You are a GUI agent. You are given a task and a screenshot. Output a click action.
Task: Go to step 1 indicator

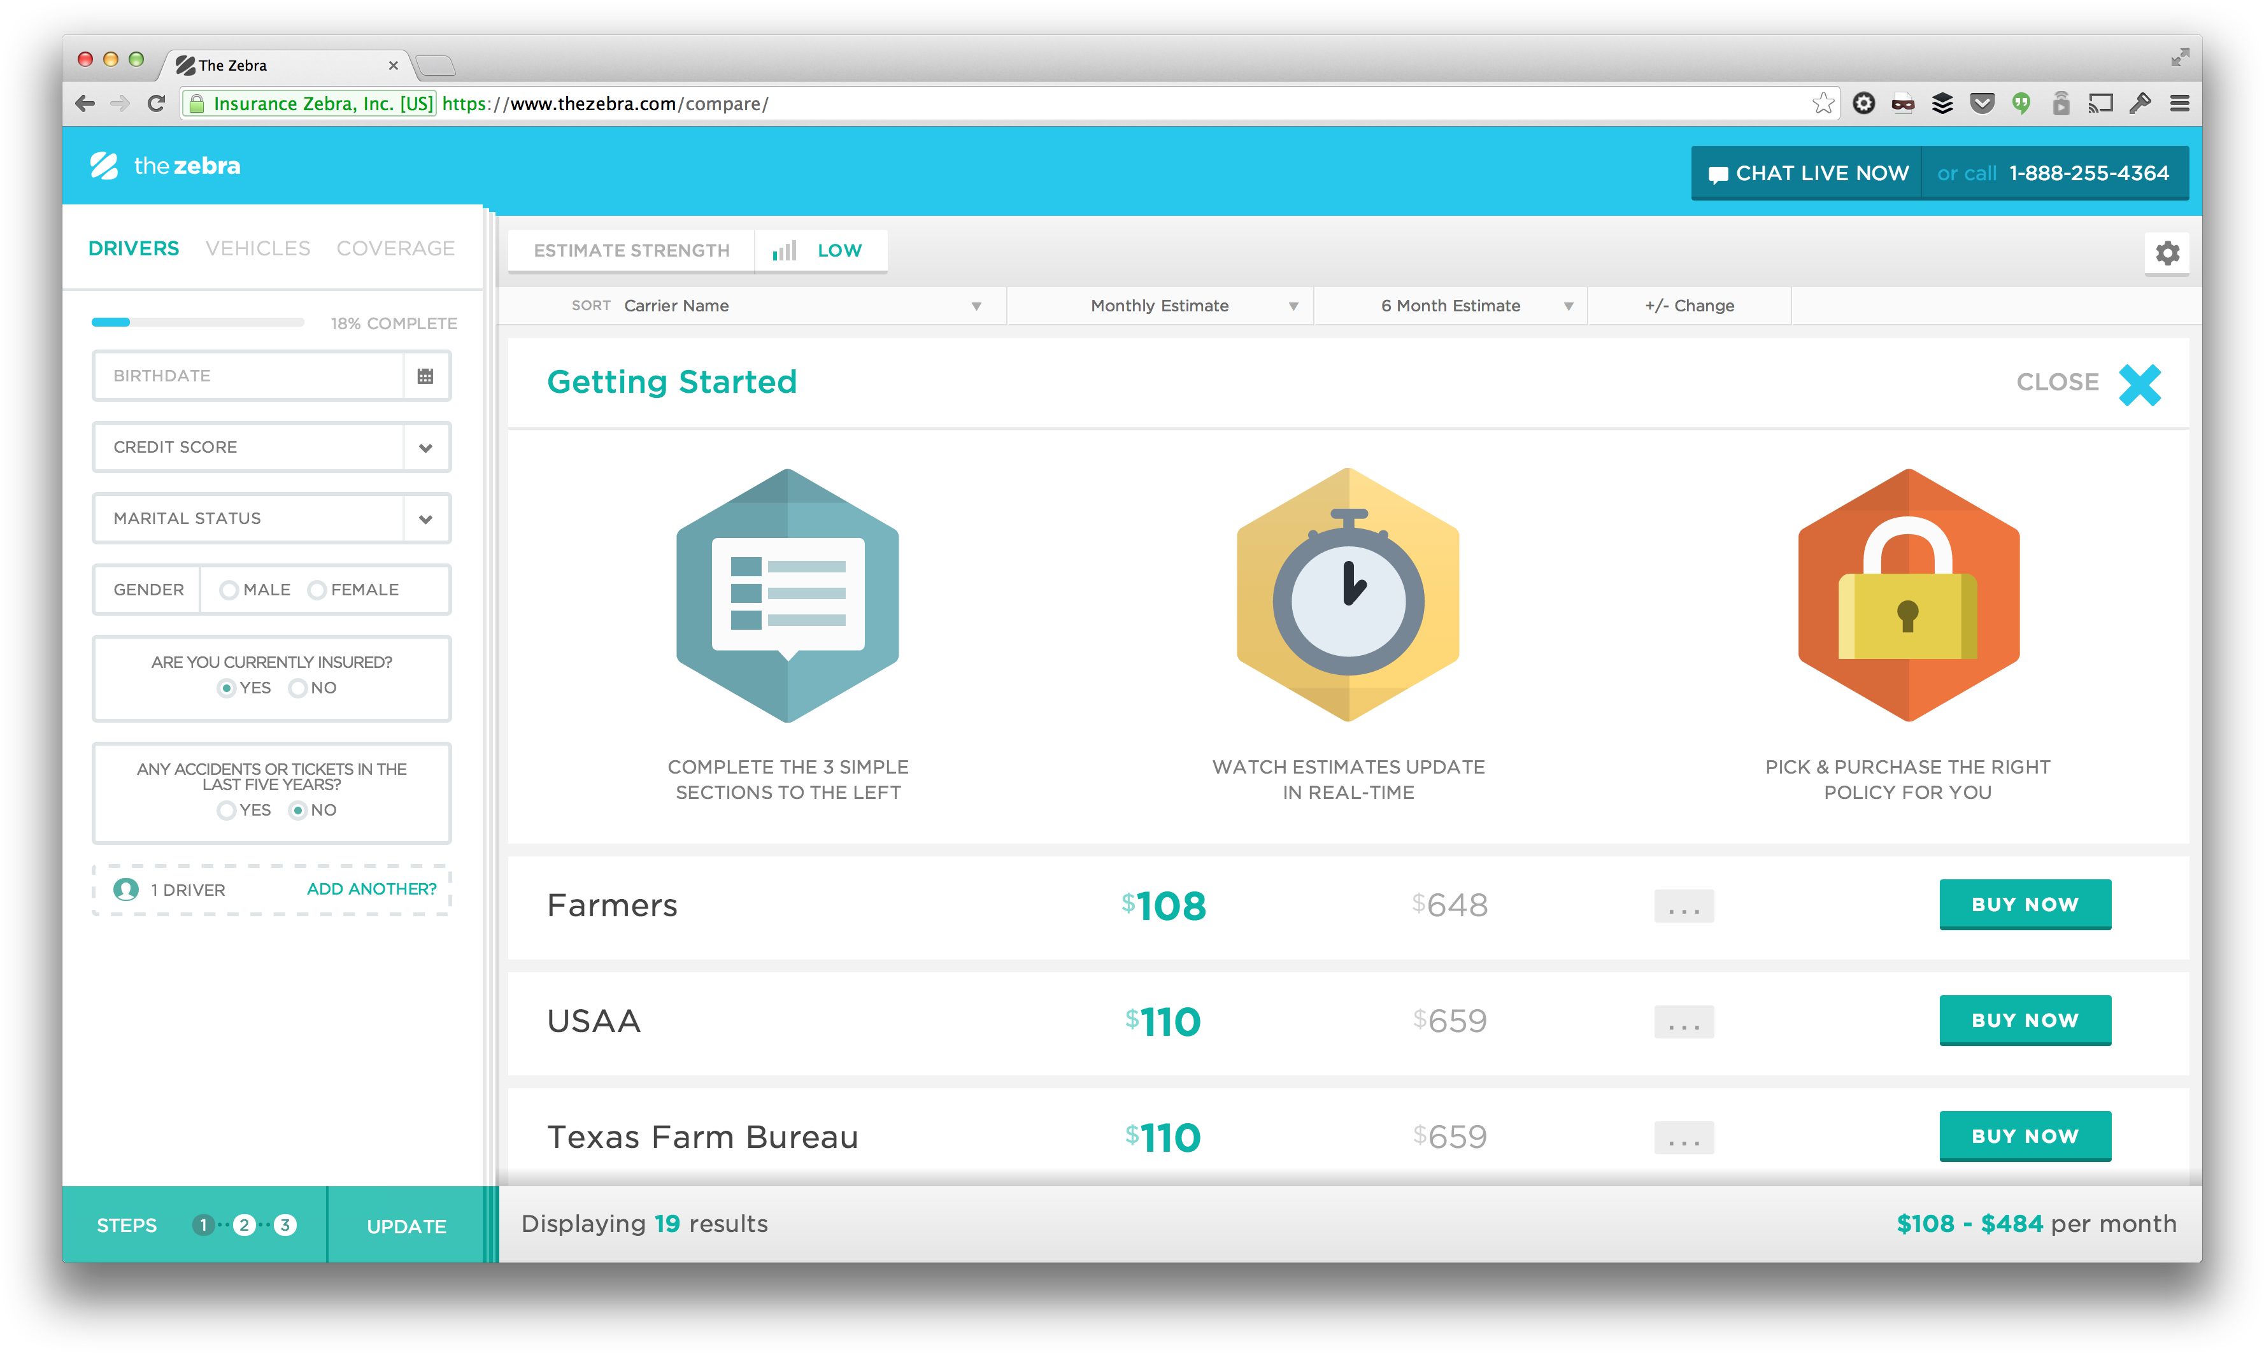(x=203, y=1226)
